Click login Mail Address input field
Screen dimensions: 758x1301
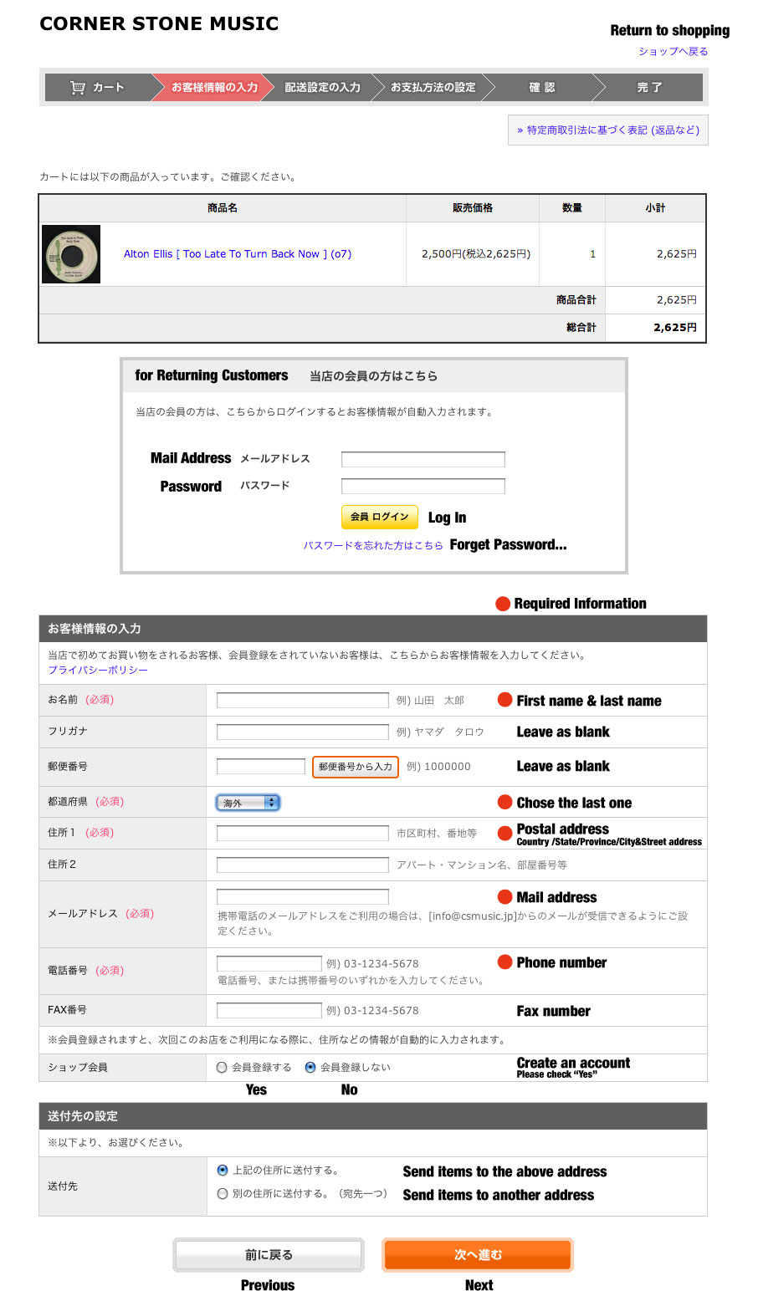click(423, 459)
